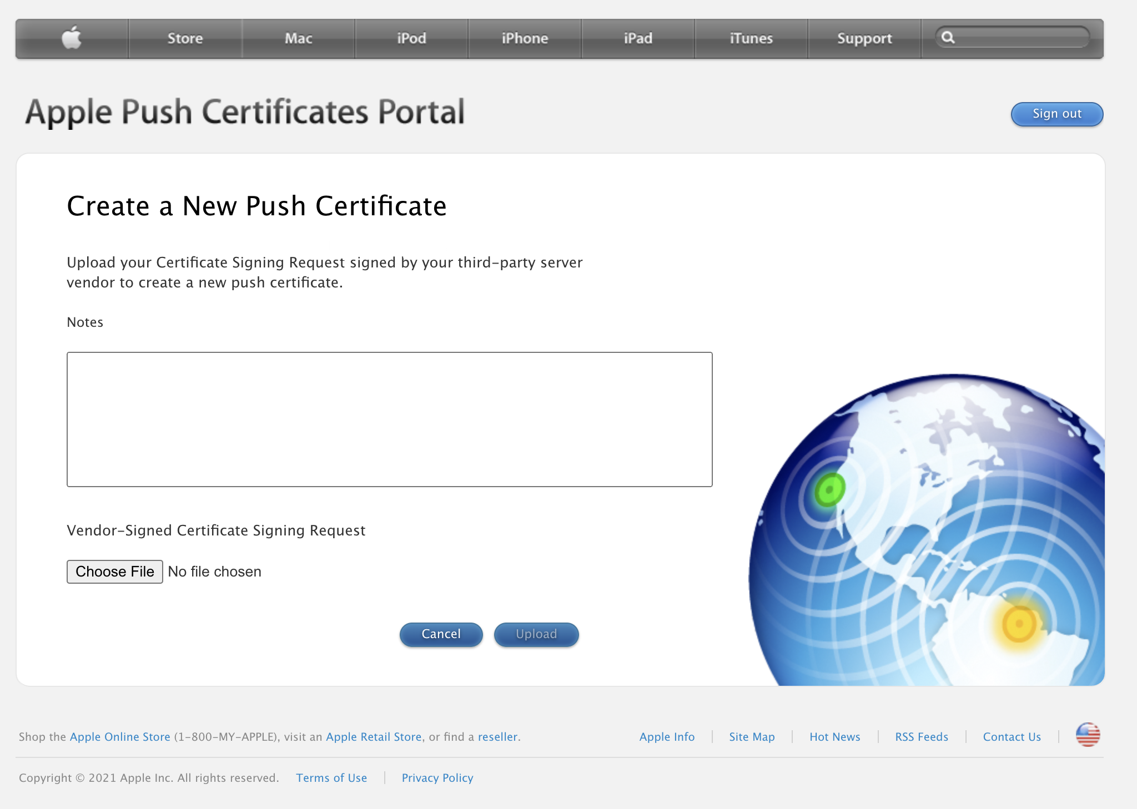1137x809 pixels.
Task: Visit the Apple Retail Store link
Action: click(x=374, y=736)
